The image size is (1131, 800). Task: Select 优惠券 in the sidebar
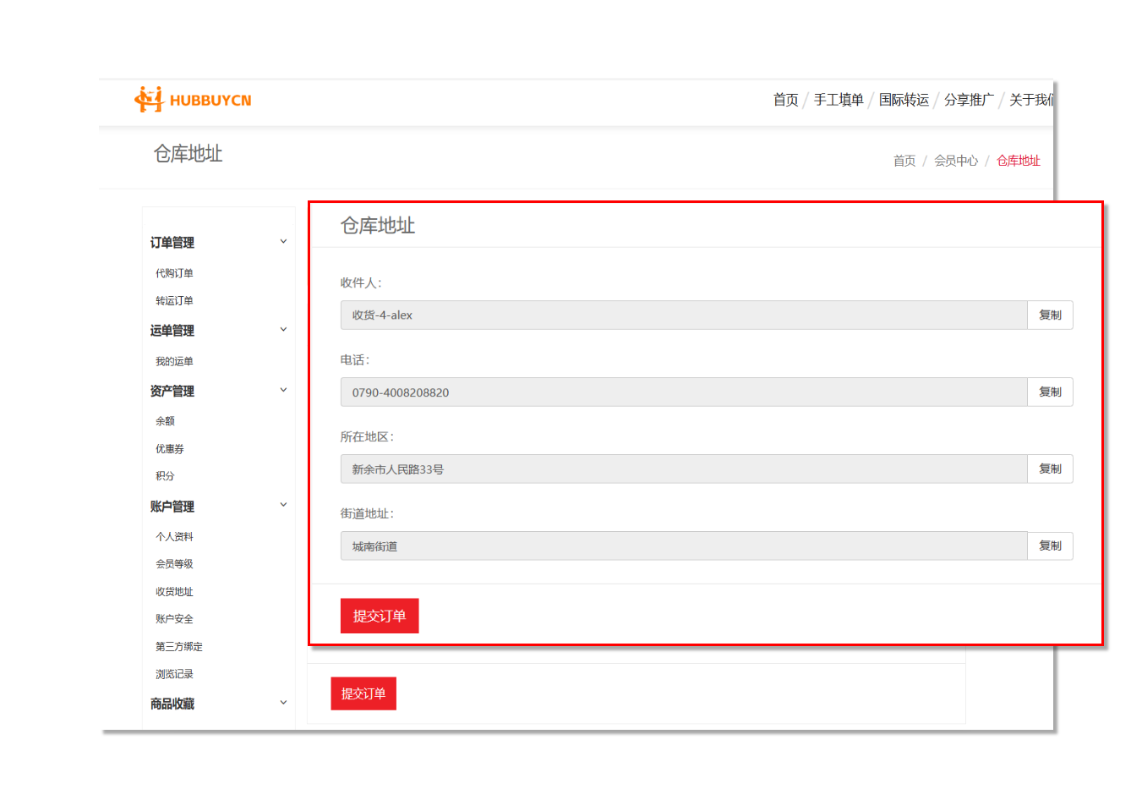pyautogui.click(x=170, y=449)
